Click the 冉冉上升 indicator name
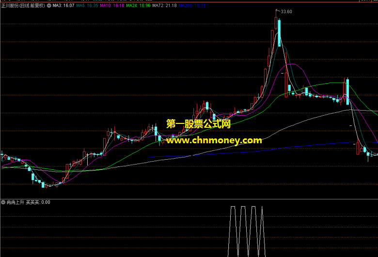The height and width of the screenshot is (257, 378). pyautogui.click(x=16, y=202)
